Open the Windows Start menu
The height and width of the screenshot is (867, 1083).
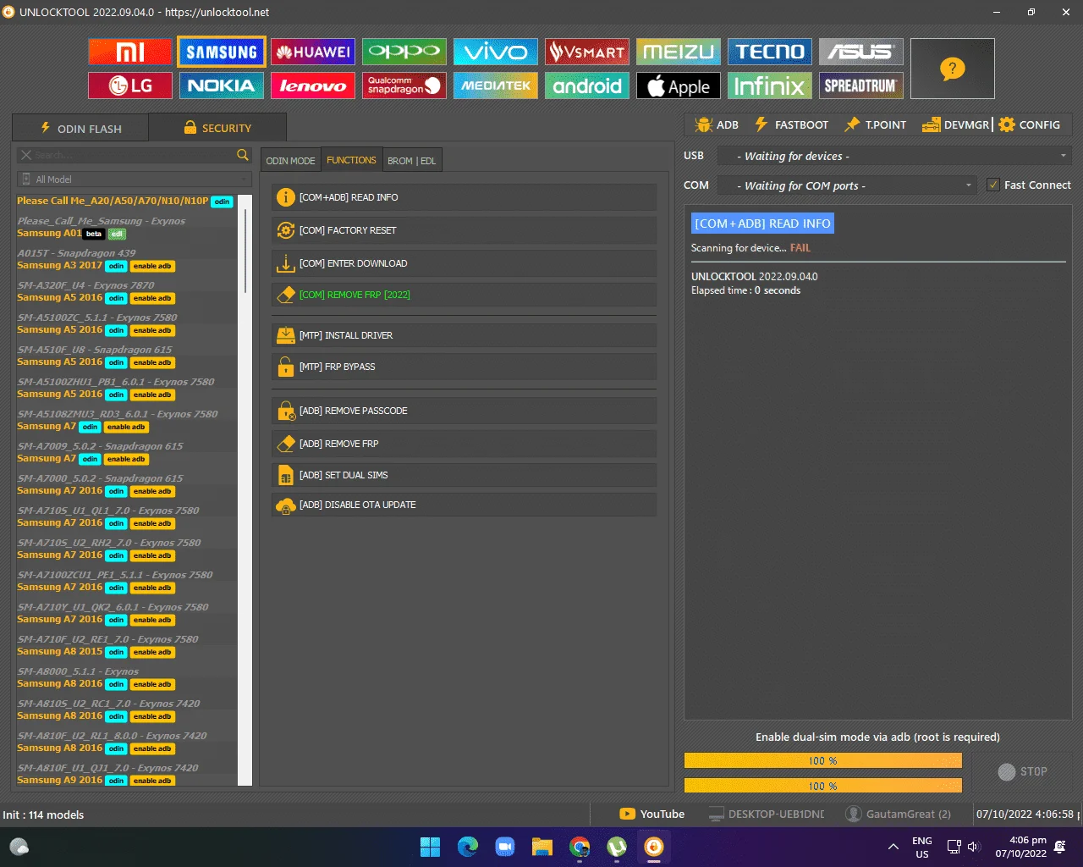coord(431,847)
